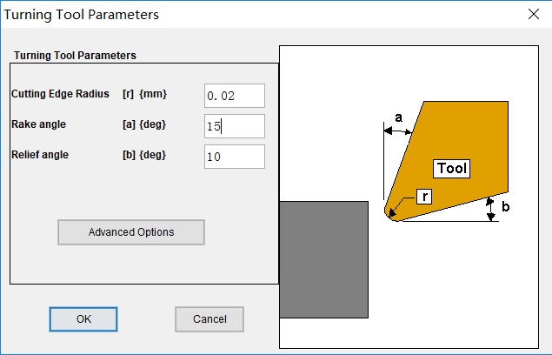This screenshot has height=355, width=552.
Task: Focus the Rake angle value box
Action: 234,126
